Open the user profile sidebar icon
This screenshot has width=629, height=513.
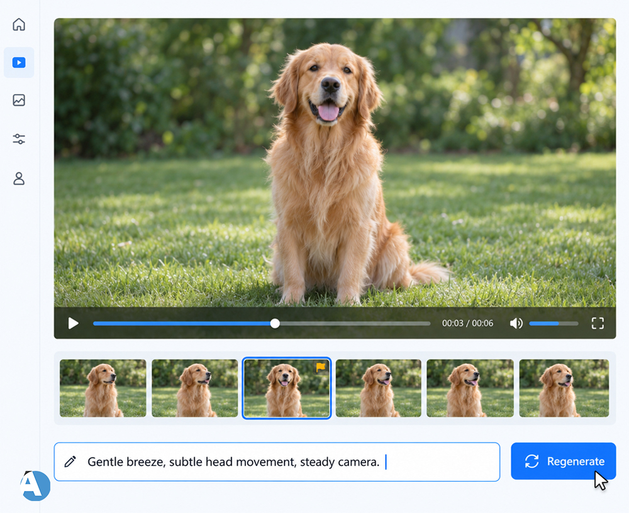pos(19,179)
